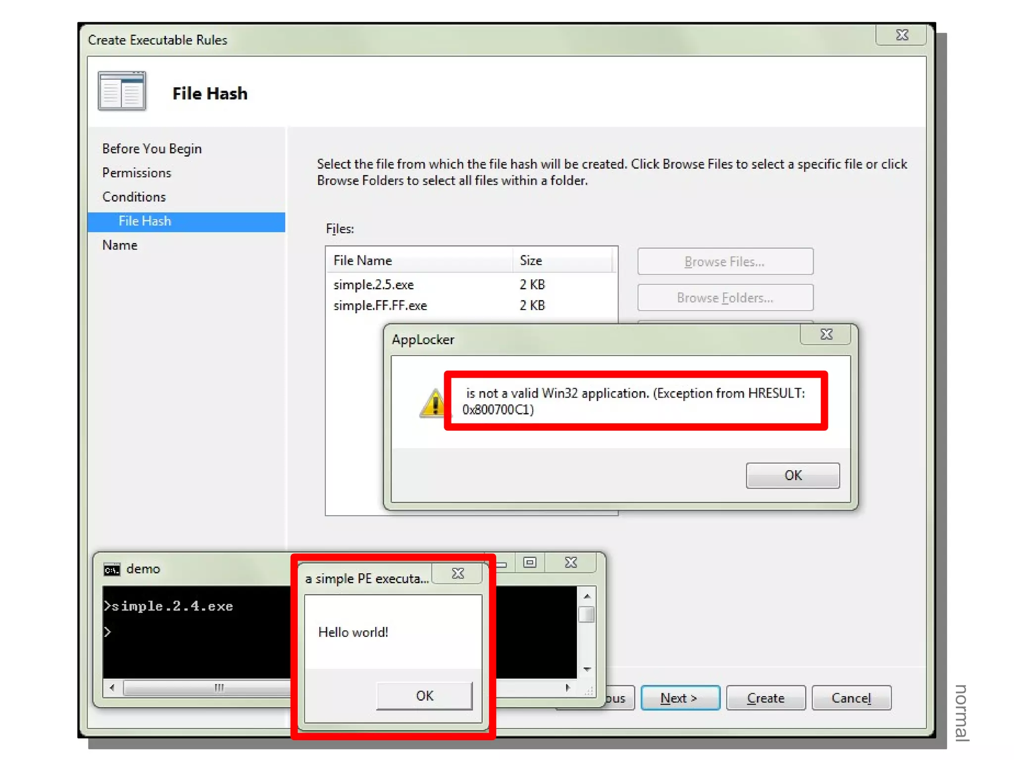Click OK in the AppLocker dialog
Viewport: 1014px width, 760px height.
792,475
